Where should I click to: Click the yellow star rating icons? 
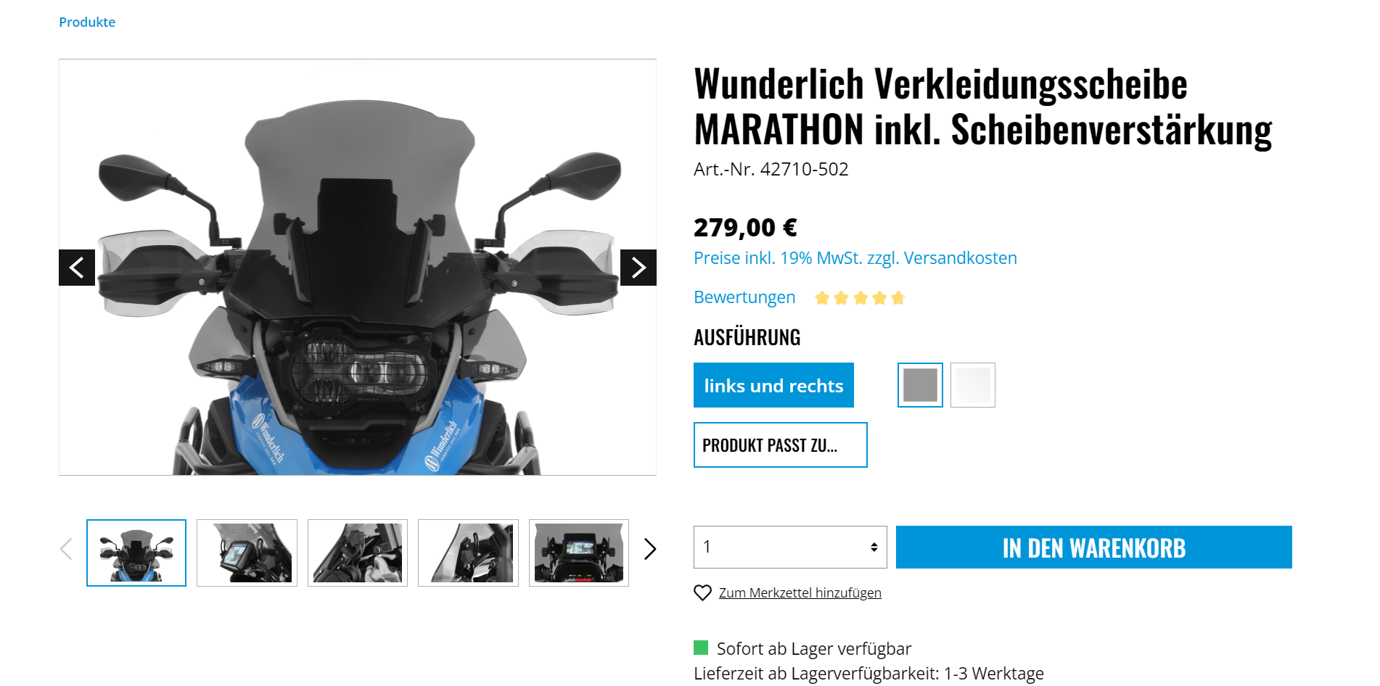coord(860,297)
